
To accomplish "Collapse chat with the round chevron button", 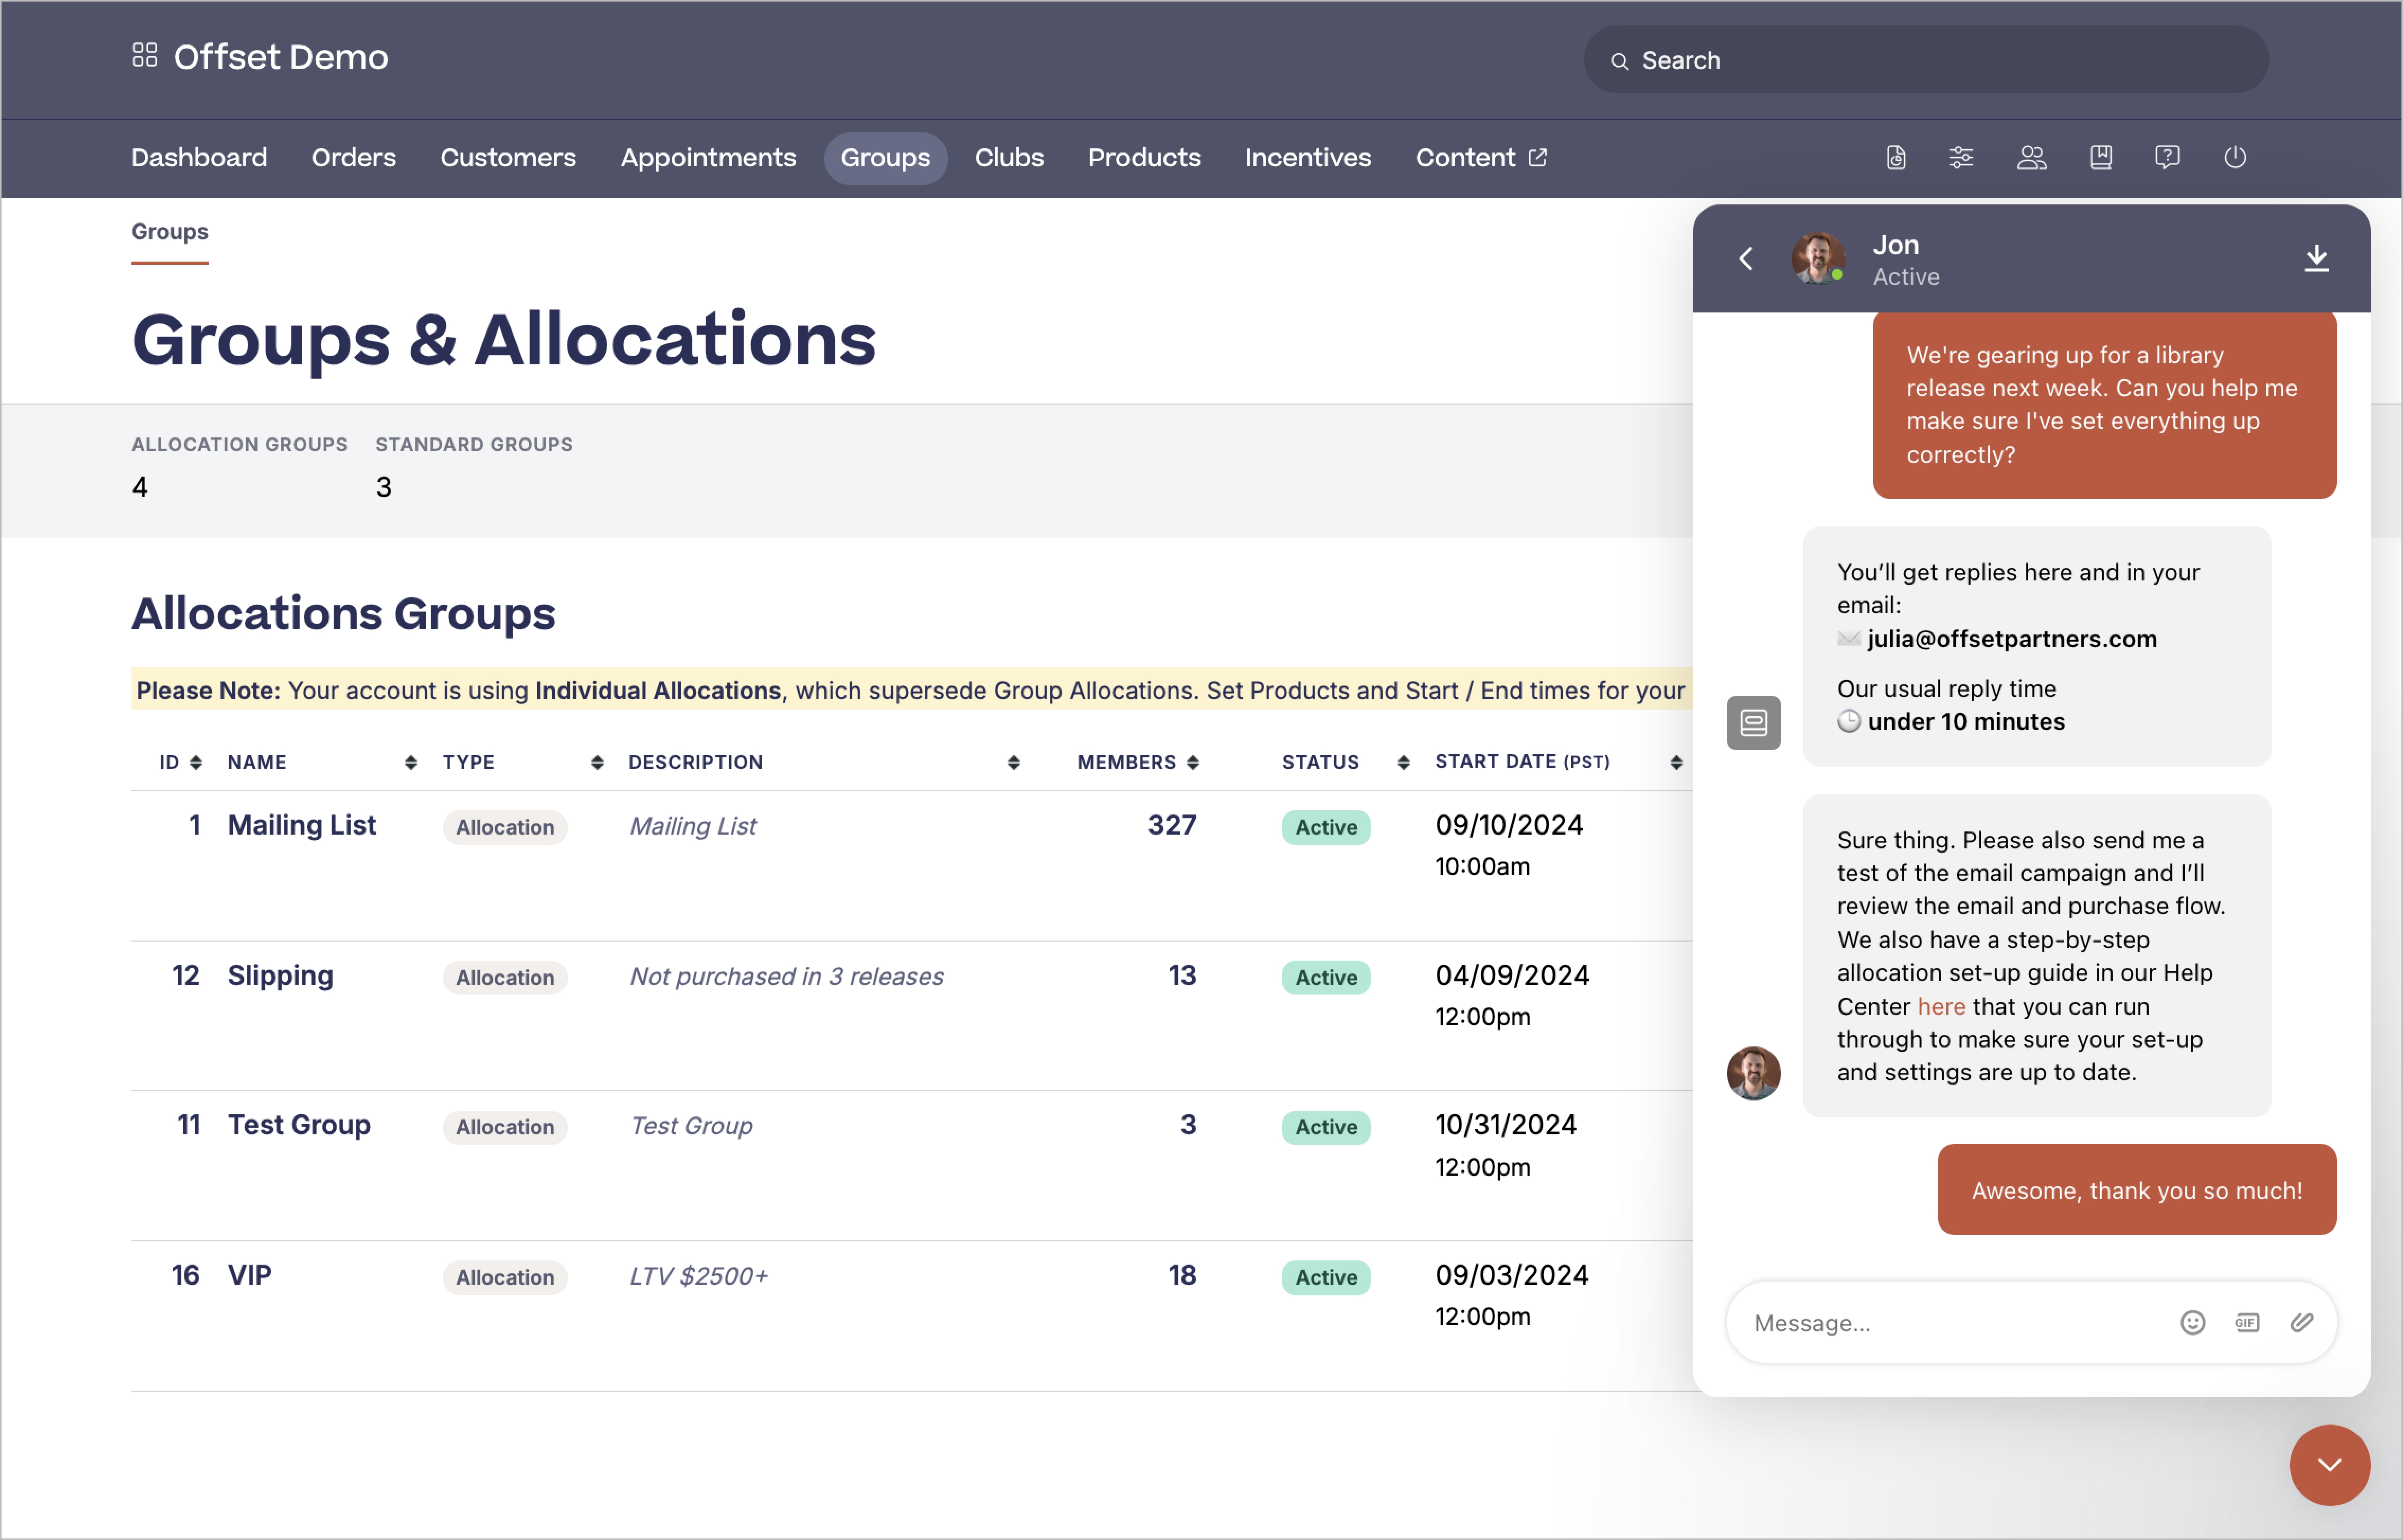I will [x=2329, y=1465].
